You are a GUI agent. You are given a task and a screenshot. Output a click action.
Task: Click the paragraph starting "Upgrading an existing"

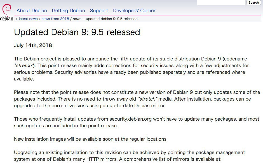[x=129, y=156]
